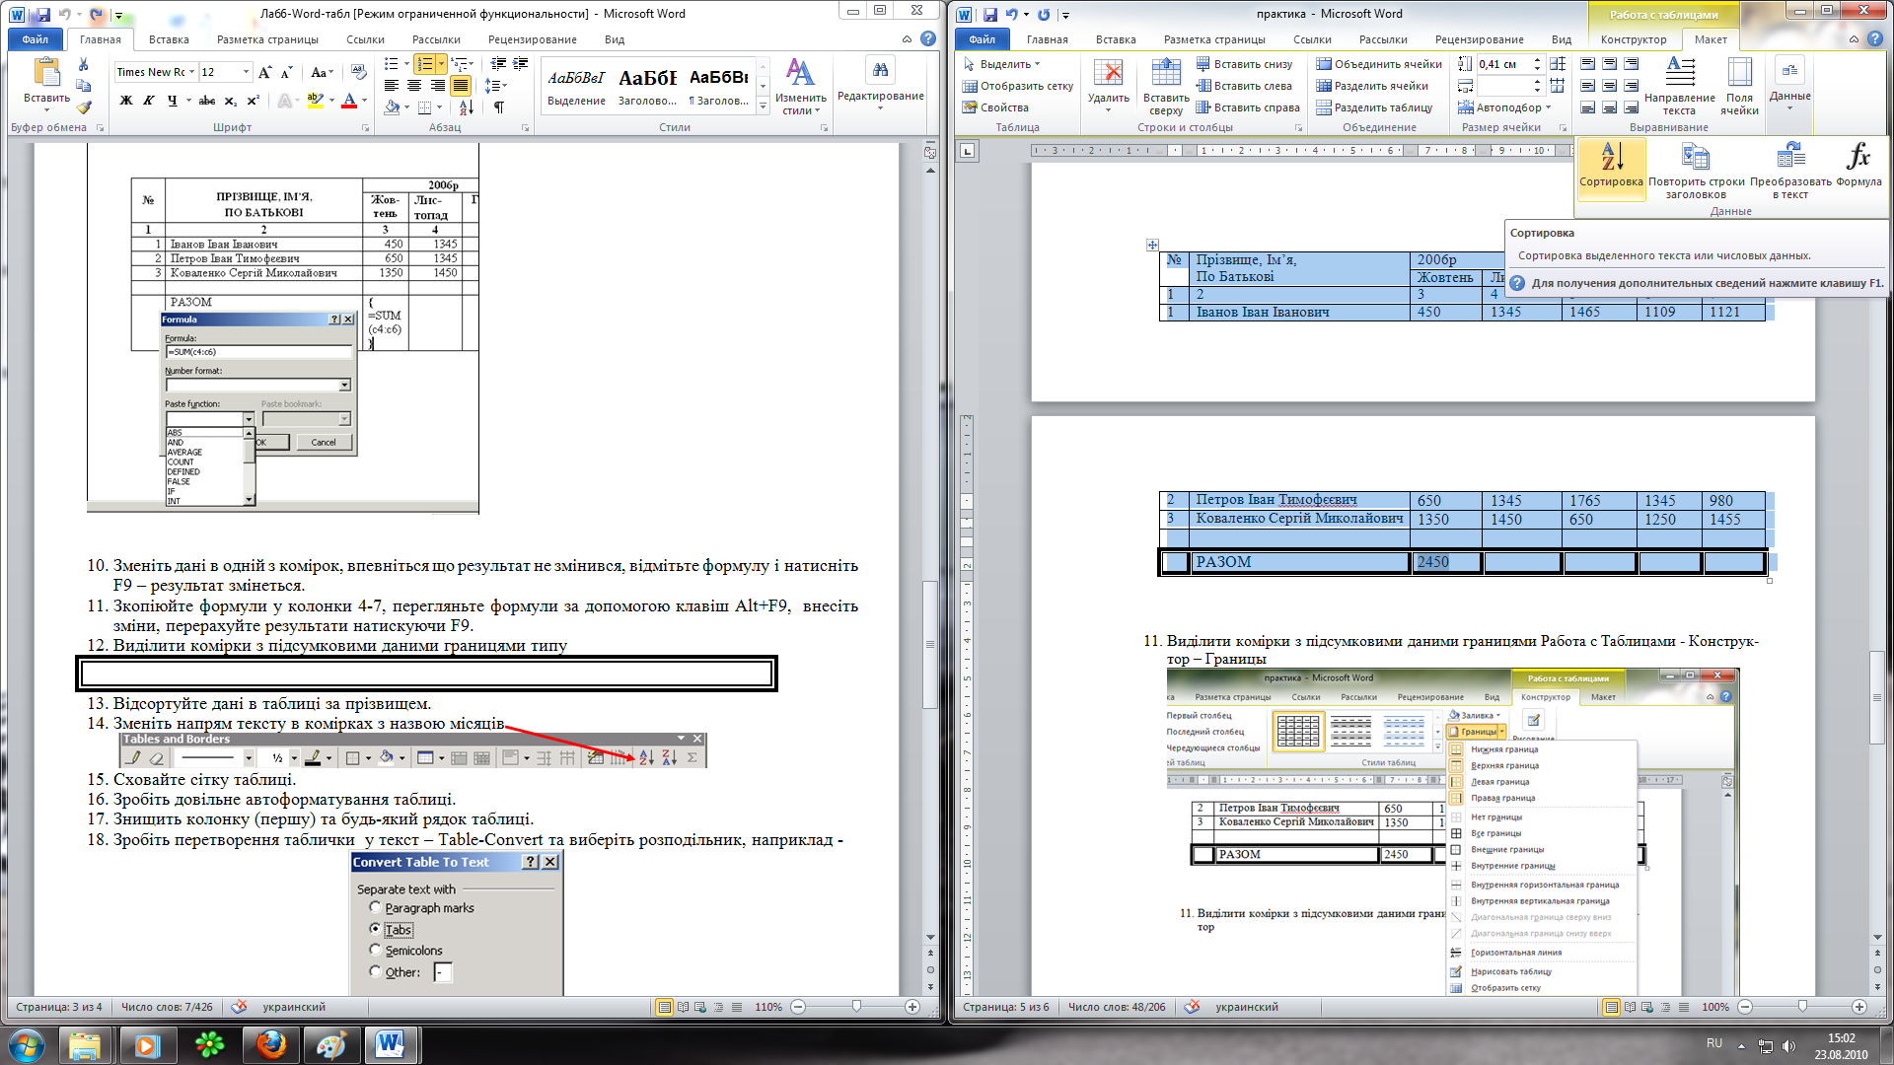
Task: Open Разметка страницы tab in left Word
Action: coord(267,39)
